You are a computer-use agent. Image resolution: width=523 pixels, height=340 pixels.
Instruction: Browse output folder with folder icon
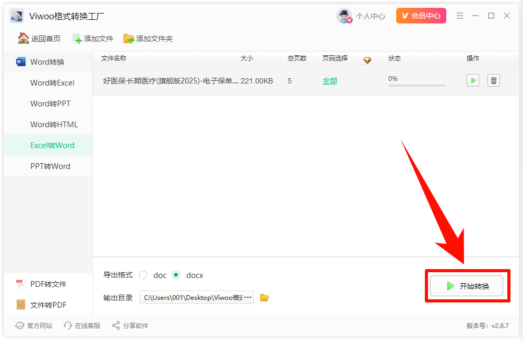pyautogui.click(x=265, y=297)
